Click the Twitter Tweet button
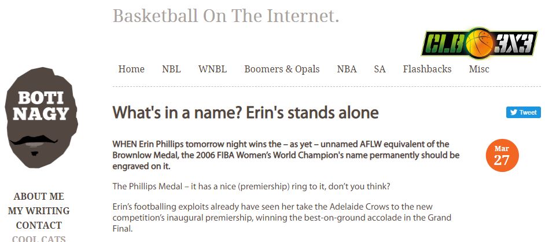The image size is (545, 242). [x=523, y=112]
